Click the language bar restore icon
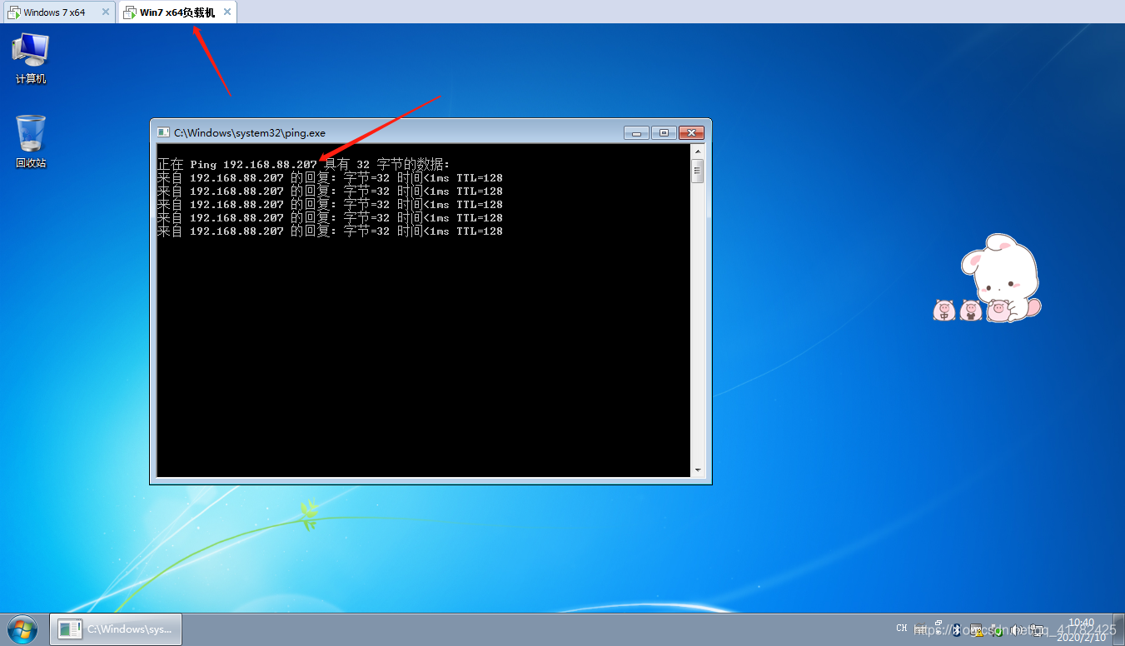The height and width of the screenshot is (646, 1125). tap(938, 624)
